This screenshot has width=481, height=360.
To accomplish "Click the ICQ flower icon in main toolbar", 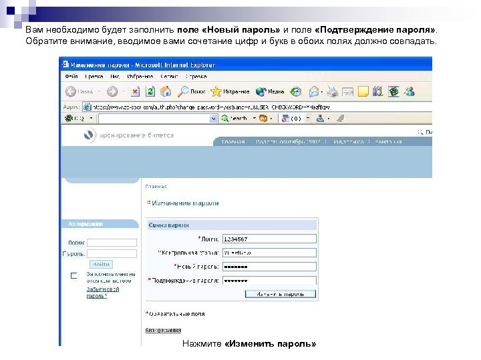I will [x=393, y=91].
